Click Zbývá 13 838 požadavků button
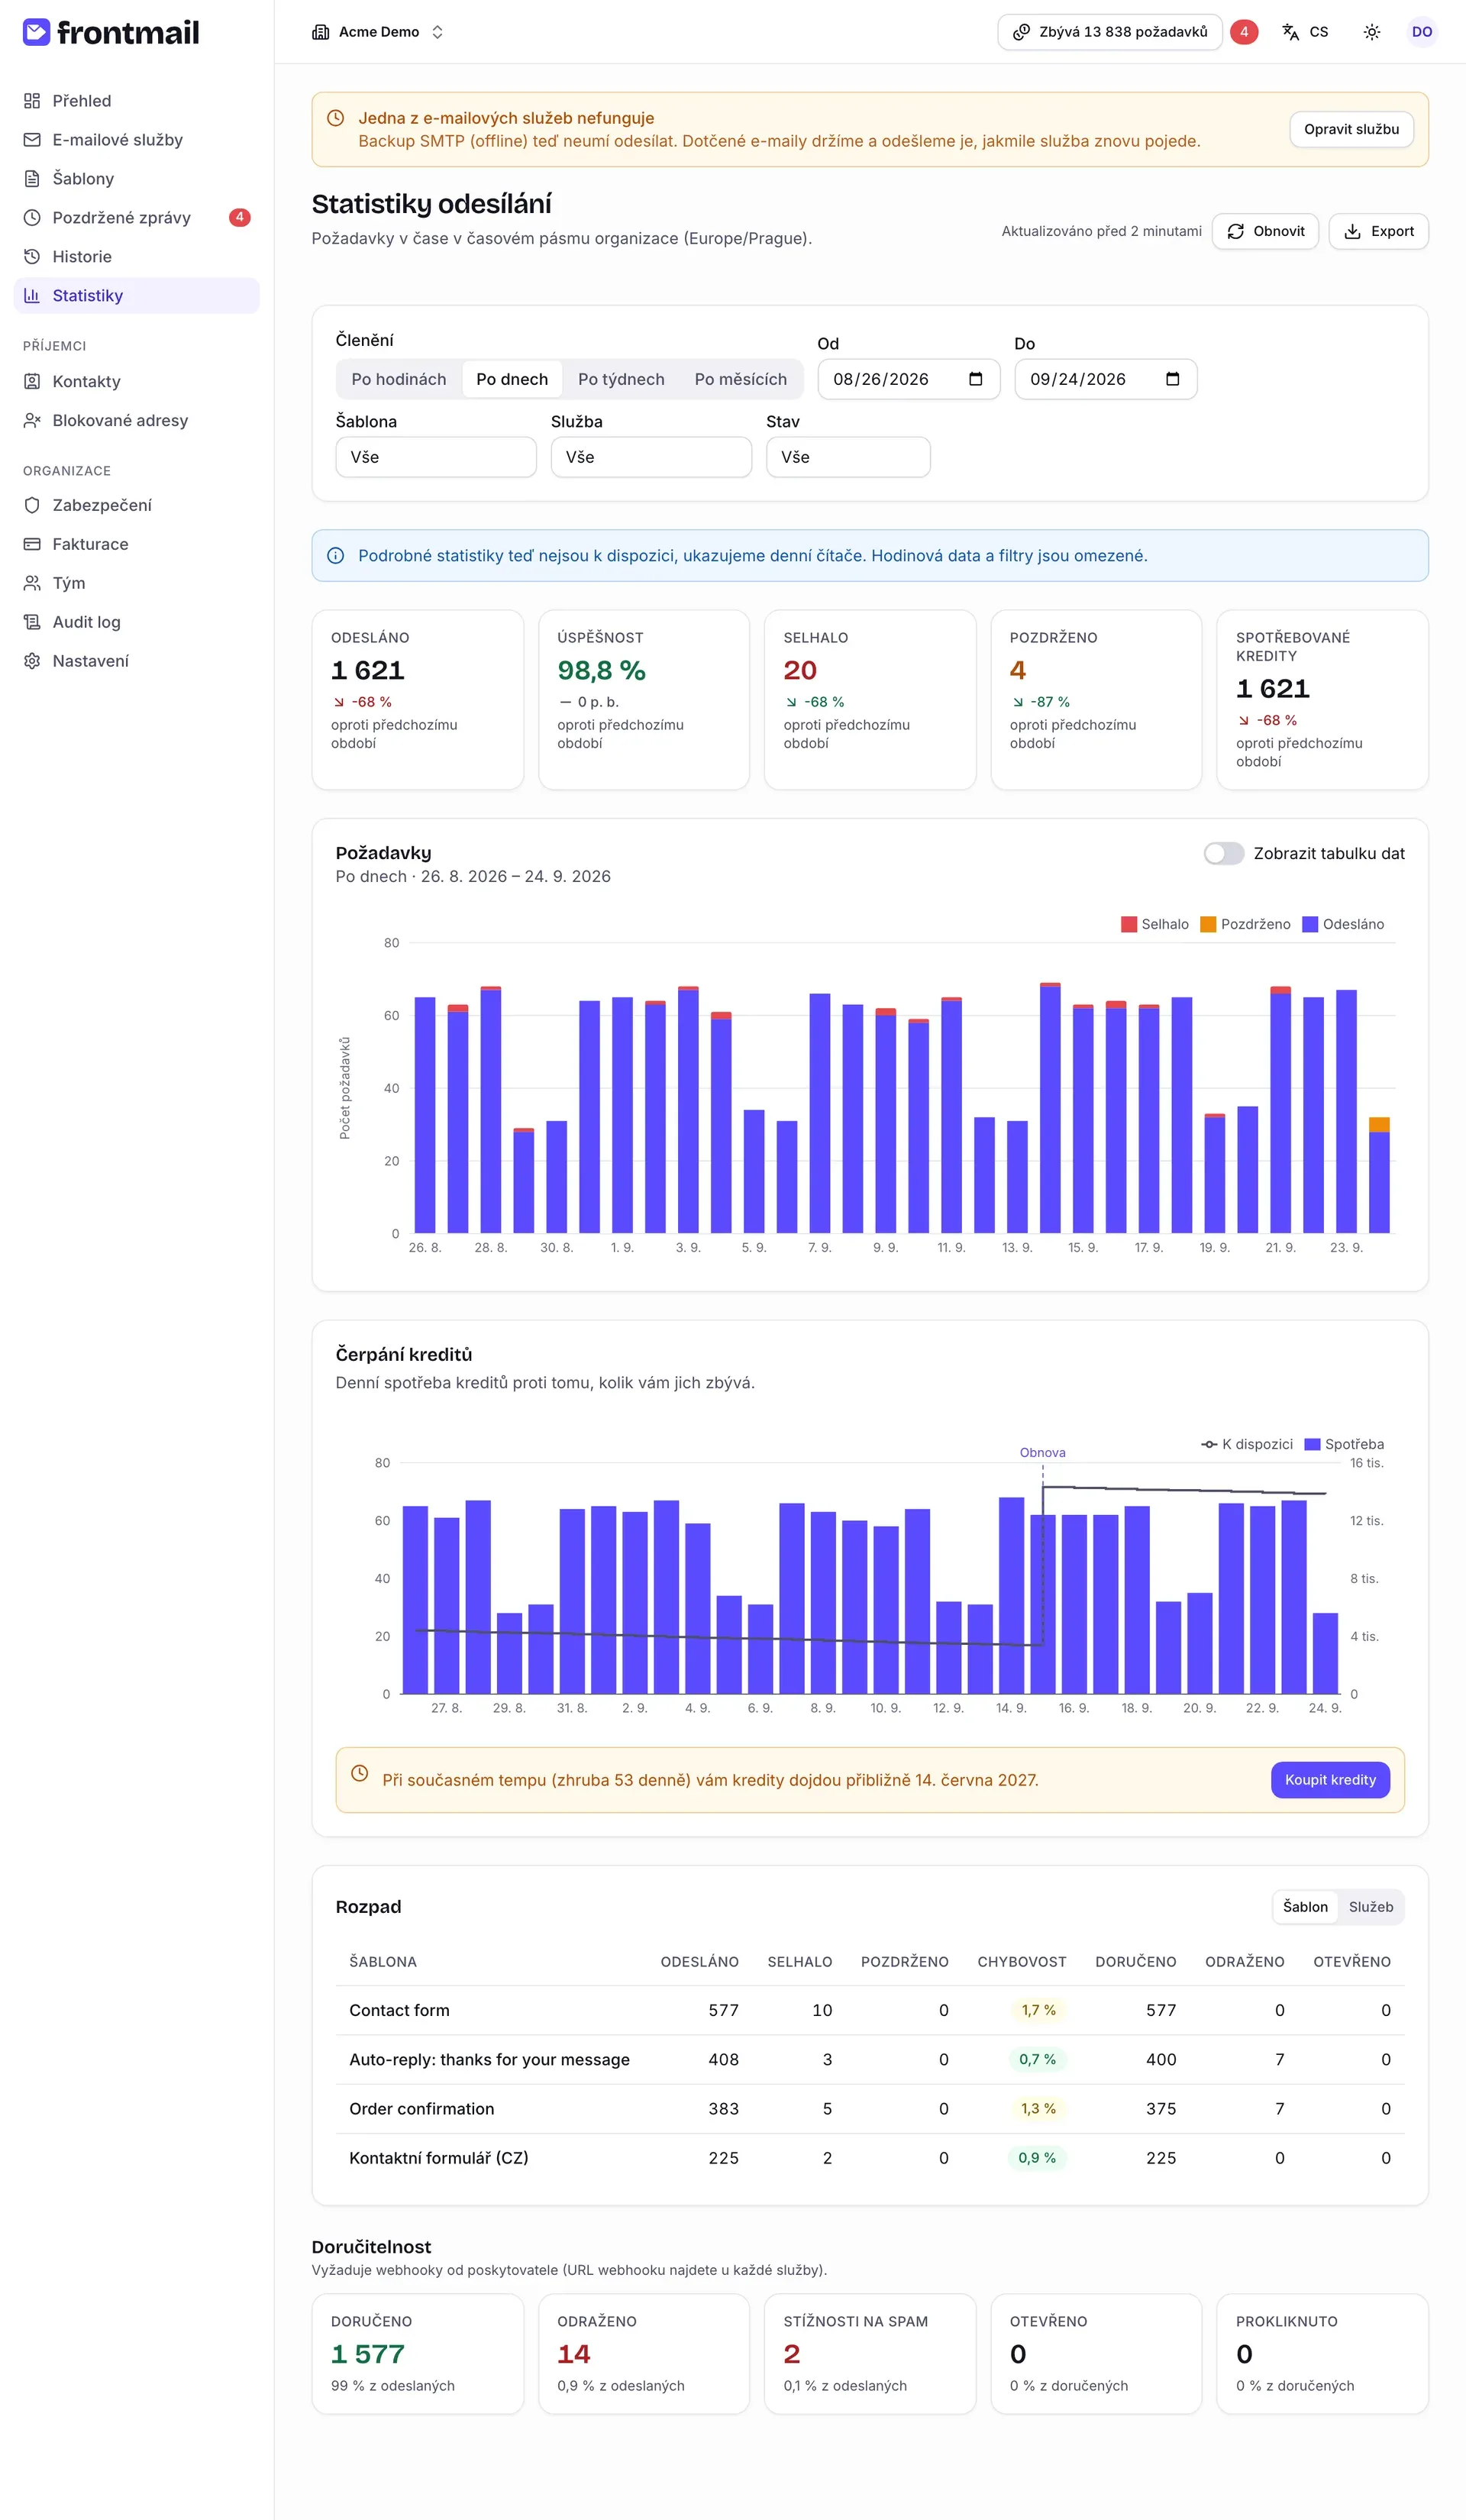The image size is (1466, 2520). pos(1110,32)
